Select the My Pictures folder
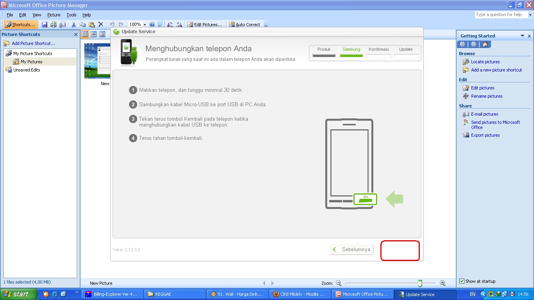Screen dimensions: 534x300 pyautogui.click(x=32, y=62)
